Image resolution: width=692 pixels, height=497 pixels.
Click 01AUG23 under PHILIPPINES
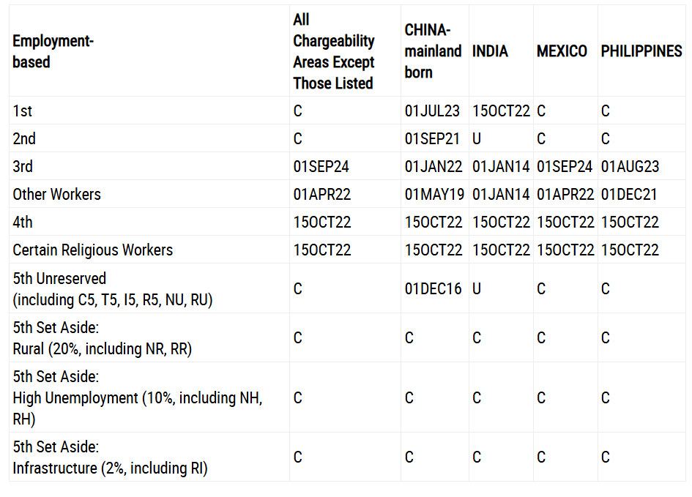coord(630,166)
